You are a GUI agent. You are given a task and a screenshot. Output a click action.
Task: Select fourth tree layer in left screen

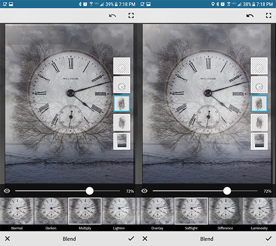121,122
